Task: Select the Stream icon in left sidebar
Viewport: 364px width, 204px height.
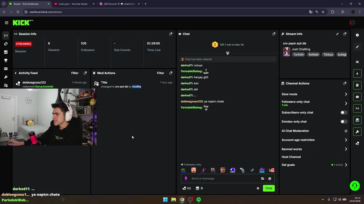Action: 6,35
